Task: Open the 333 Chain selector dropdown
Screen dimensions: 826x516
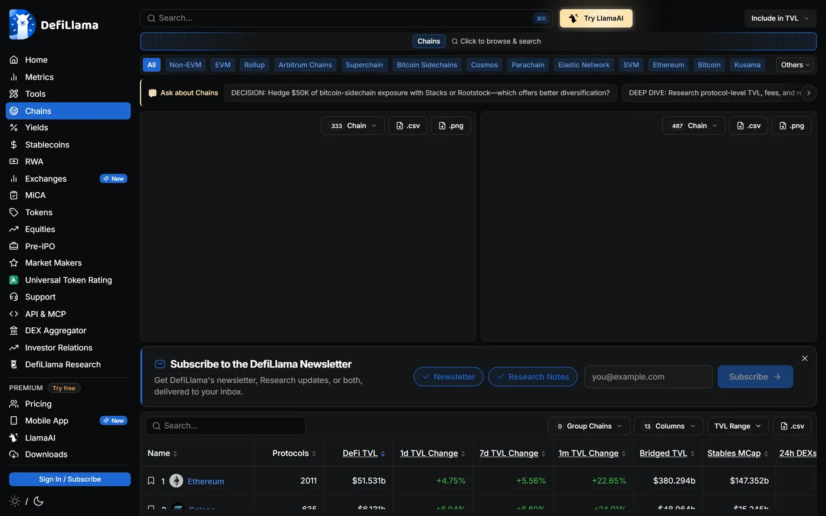Action: pyautogui.click(x=353, y=126)
